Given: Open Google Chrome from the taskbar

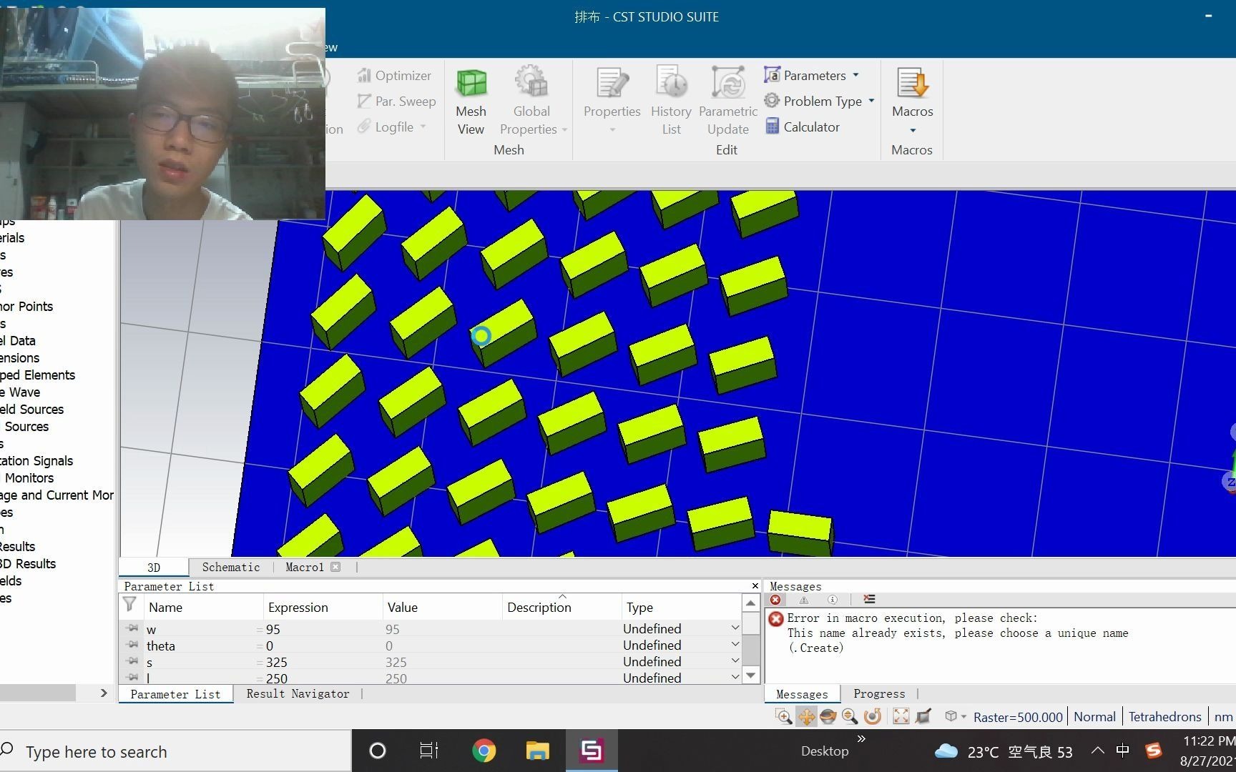Looking at the screenshot, I should (484, 751).
